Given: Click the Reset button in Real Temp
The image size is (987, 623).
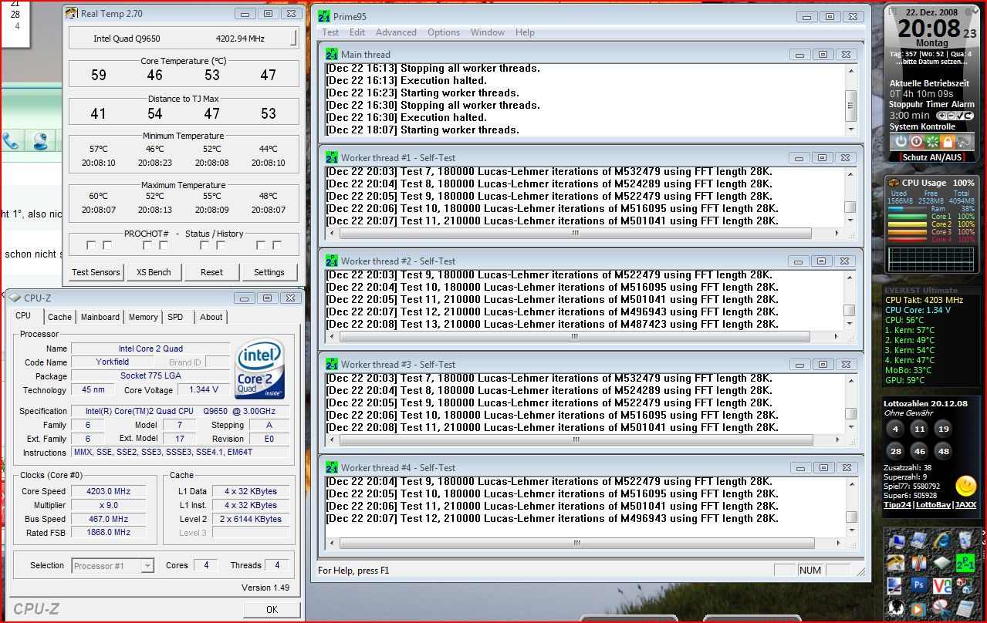Looking at the screenshot, I should 211,272.
